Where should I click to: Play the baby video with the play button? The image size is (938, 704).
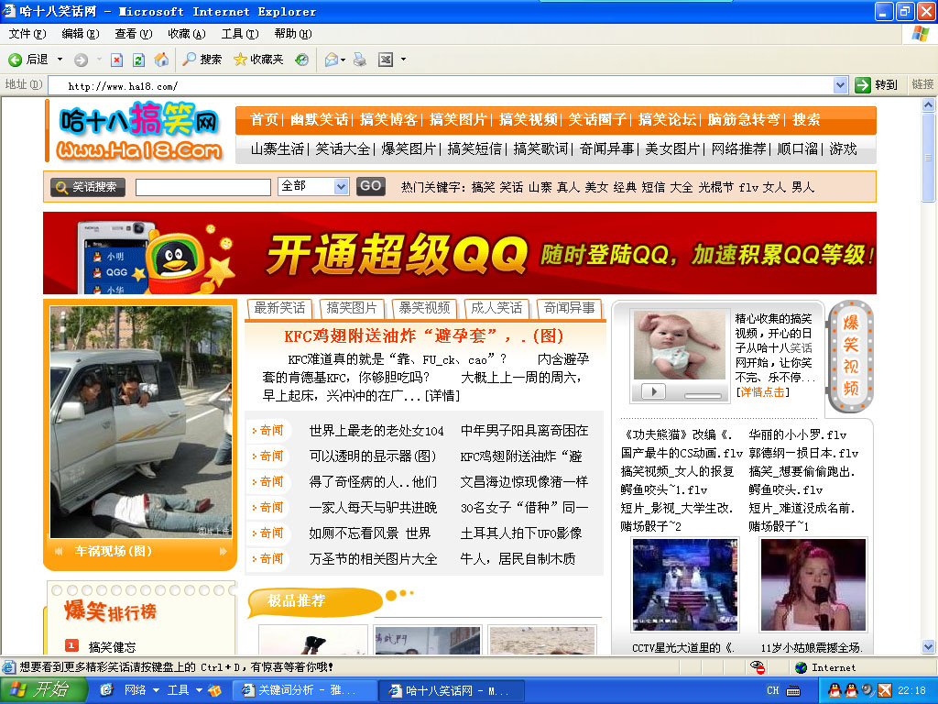coord(653,391)
